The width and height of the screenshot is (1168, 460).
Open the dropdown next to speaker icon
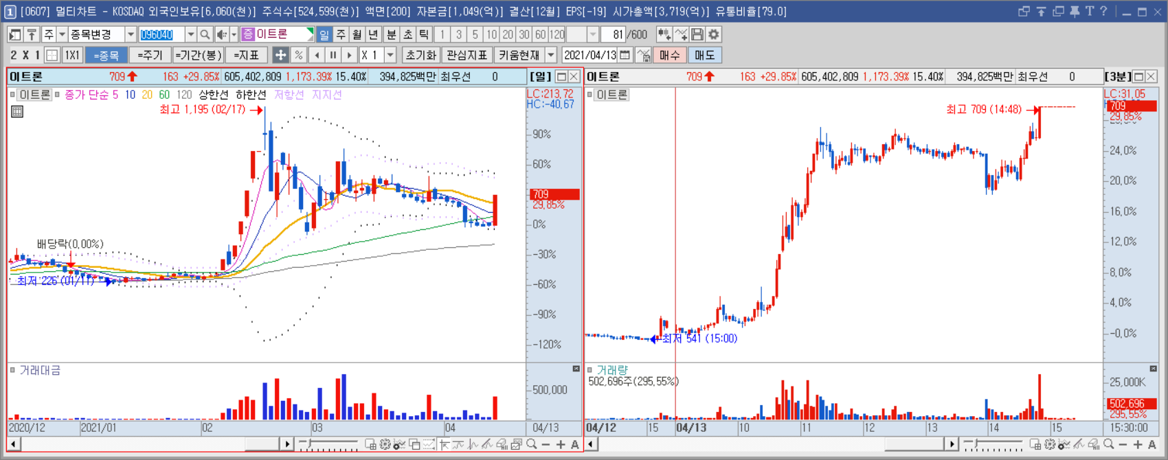click(234, 34)
